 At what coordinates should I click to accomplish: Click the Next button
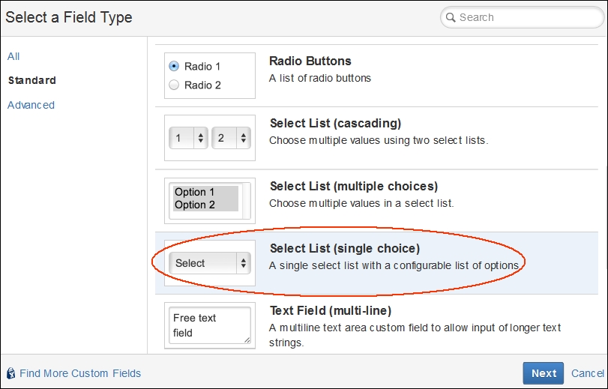point(544,373)
